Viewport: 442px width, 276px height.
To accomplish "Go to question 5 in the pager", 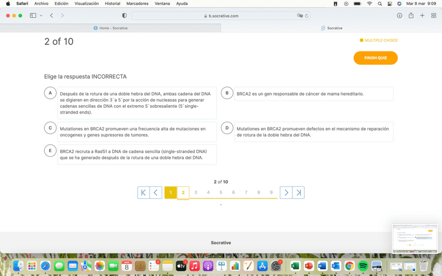I will [220, 192].
